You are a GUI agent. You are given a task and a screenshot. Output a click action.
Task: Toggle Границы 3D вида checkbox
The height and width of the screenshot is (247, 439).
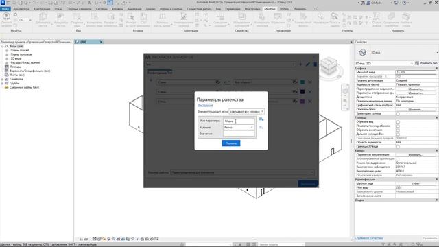coord(398,146)
